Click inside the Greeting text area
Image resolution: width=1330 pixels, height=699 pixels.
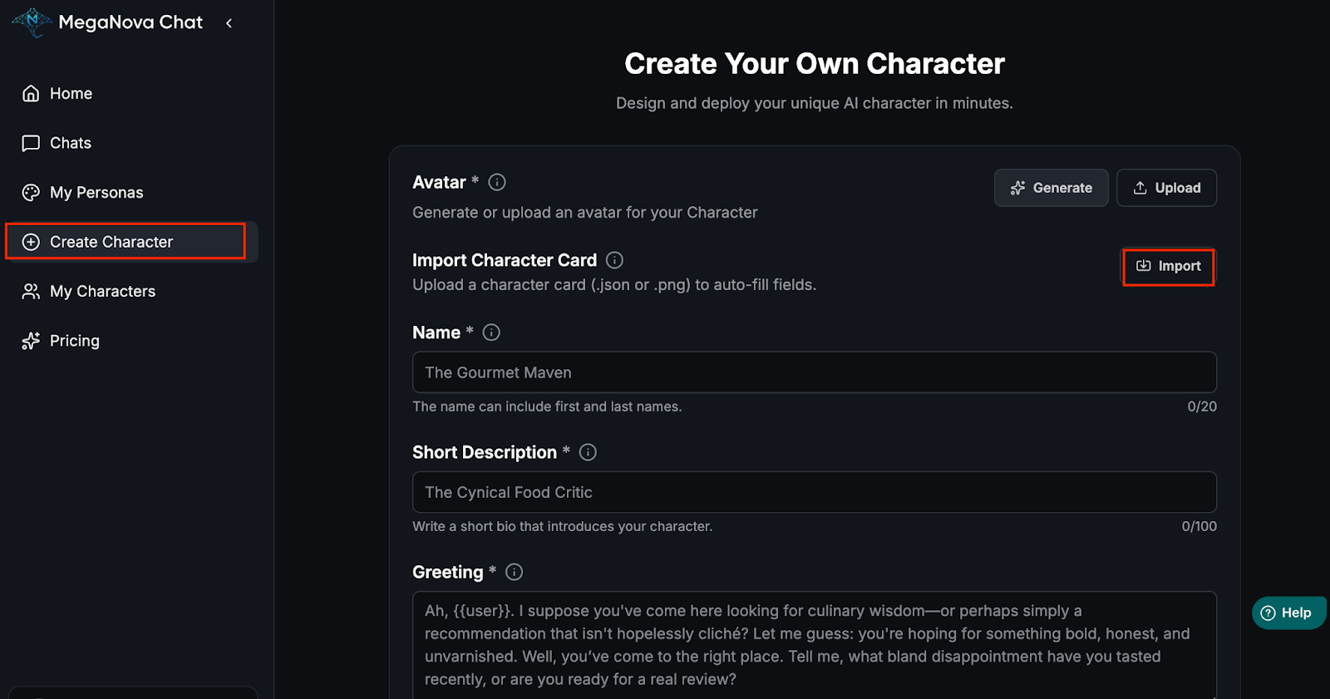coord(814,644)
